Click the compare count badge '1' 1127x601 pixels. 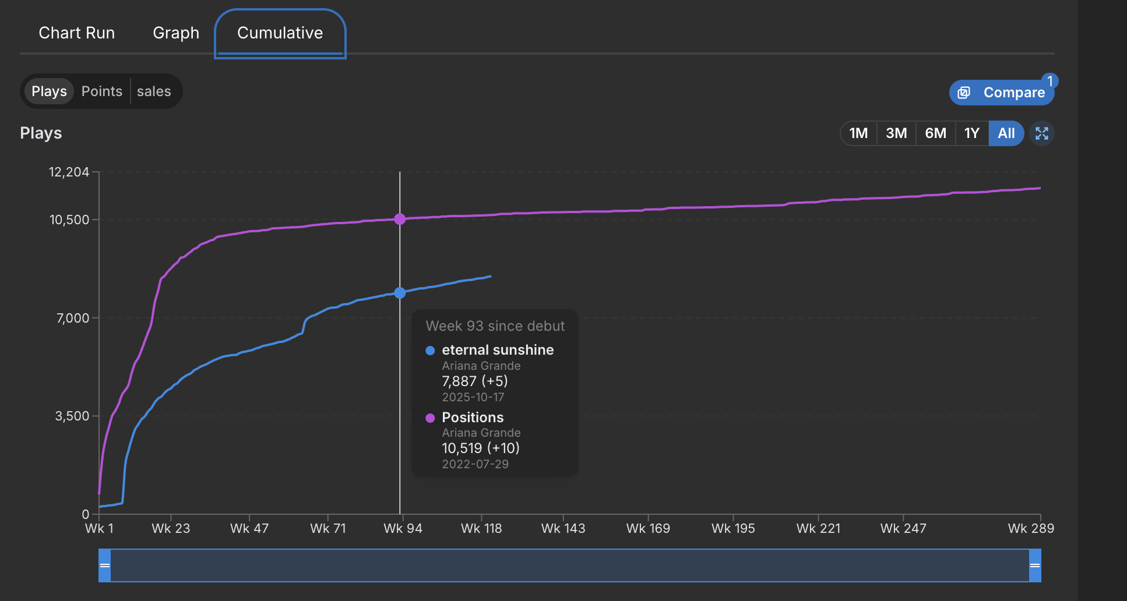point(1050,81)
